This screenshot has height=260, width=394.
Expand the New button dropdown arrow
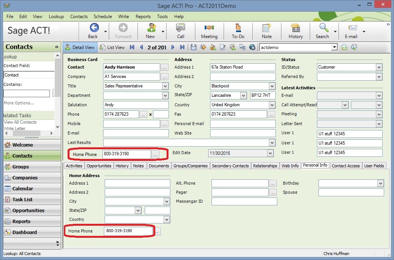tap(163, 32)
